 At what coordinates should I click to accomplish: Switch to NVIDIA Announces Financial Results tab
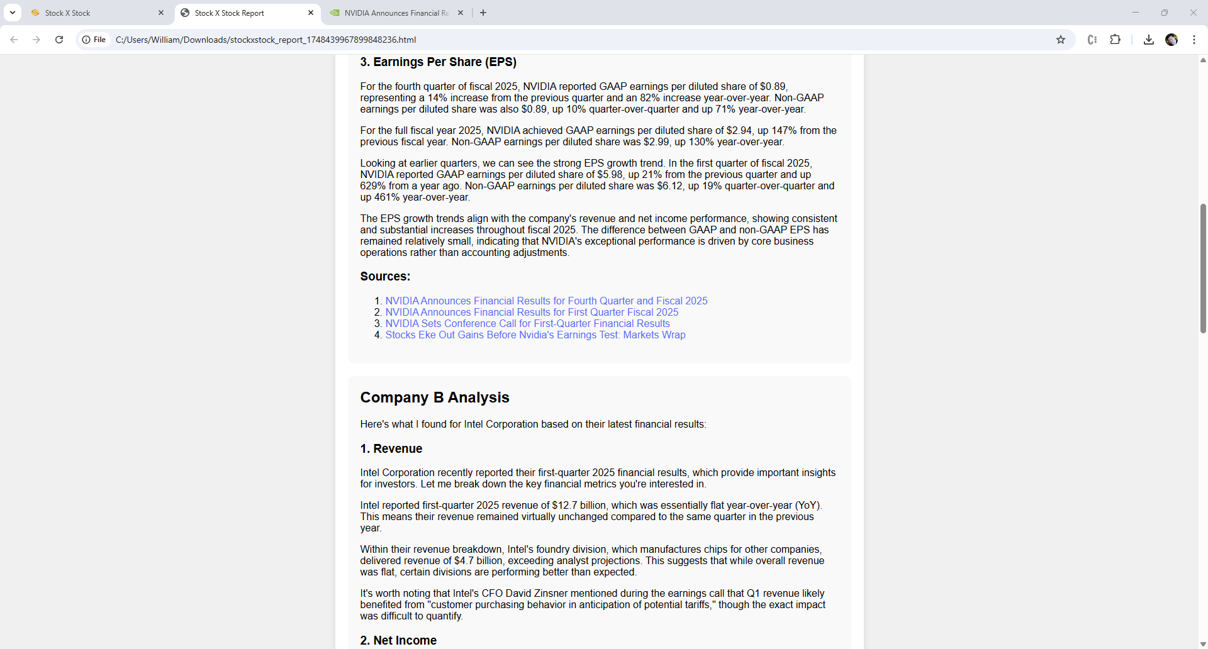click(x=396, y=13)
